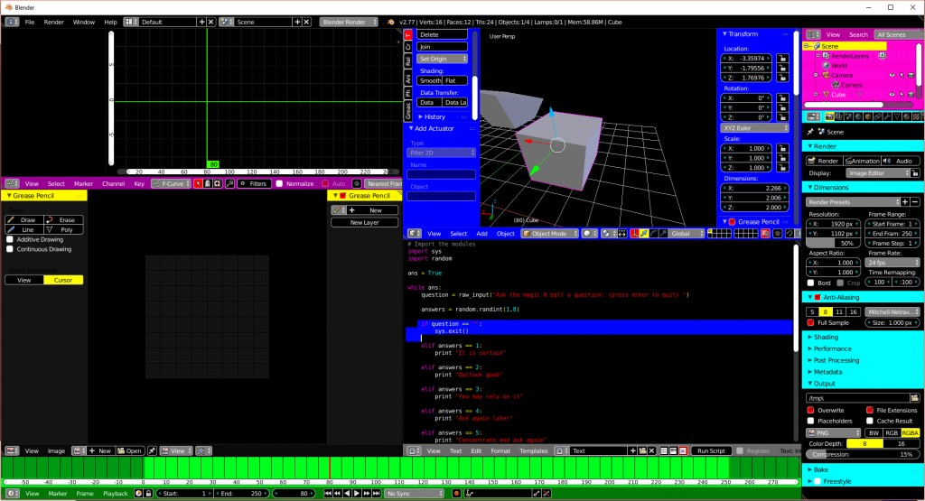This screenshot has height=501, width=925.
Task: Open the Global orientation dropdown
Action: coord(687,234)
